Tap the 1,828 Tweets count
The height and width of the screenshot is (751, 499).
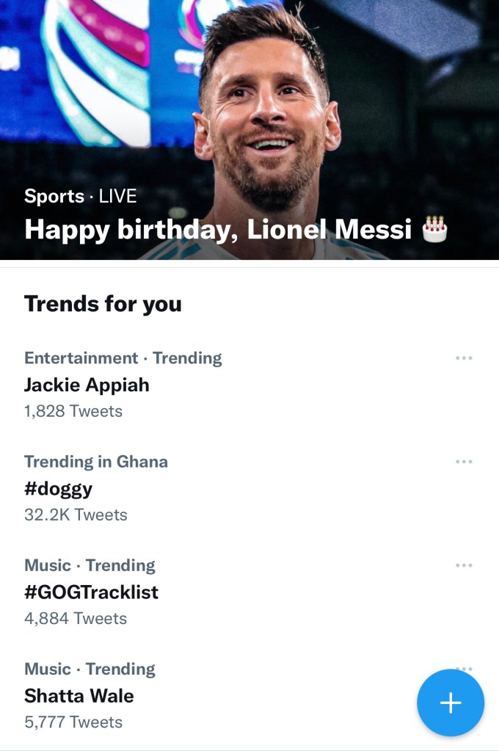click(73, 411)
